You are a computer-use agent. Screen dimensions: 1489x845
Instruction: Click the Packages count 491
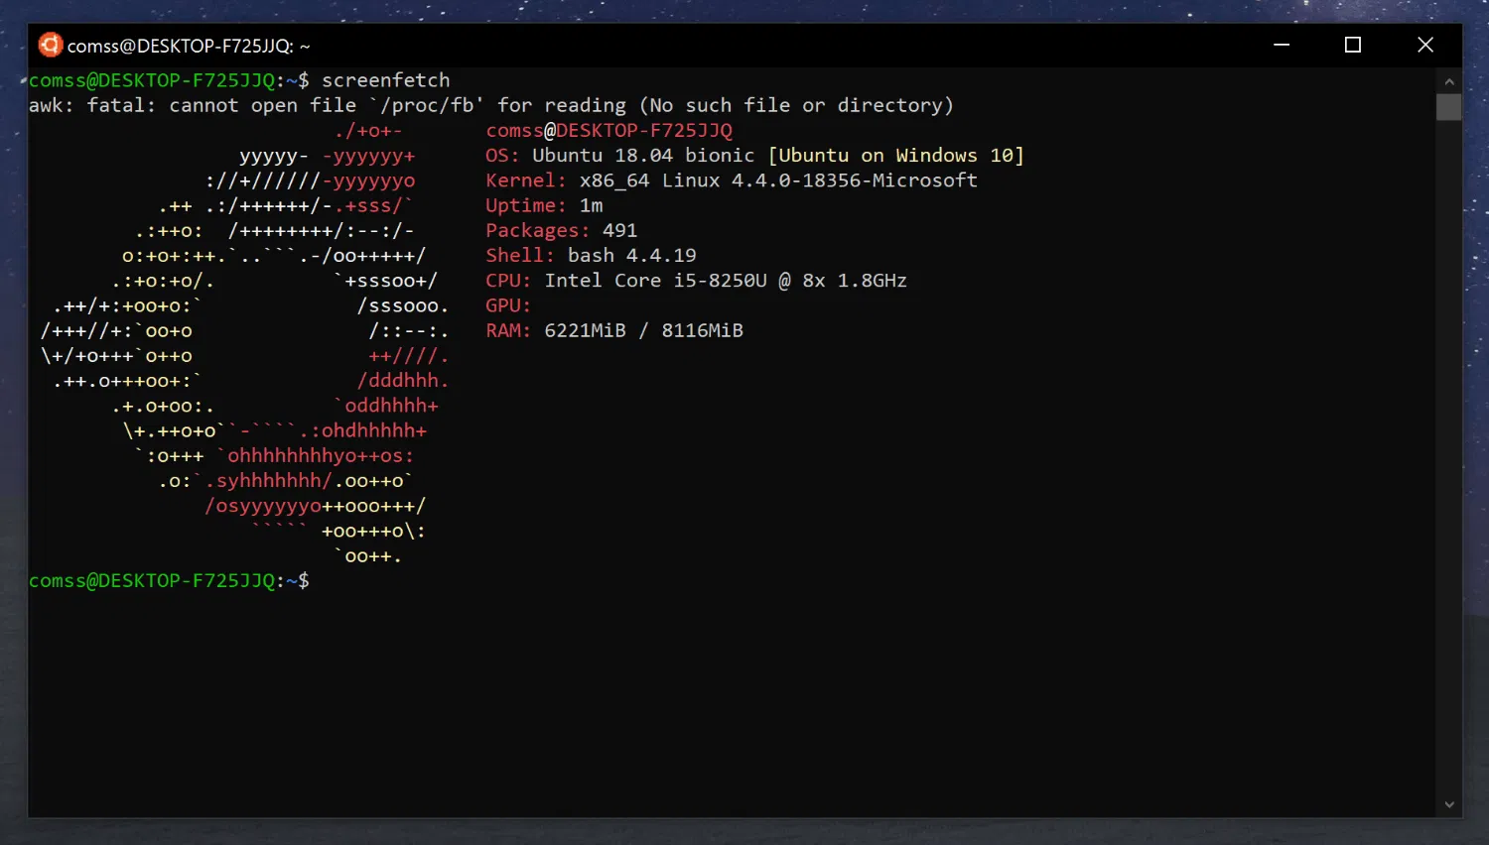tap(561, 230)
